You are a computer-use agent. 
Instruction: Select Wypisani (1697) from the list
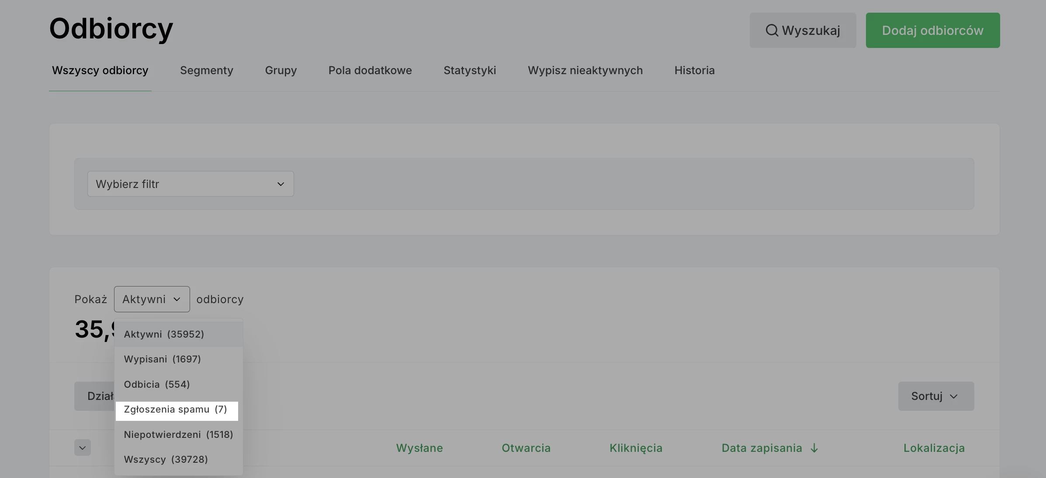(x=163, y=359)
